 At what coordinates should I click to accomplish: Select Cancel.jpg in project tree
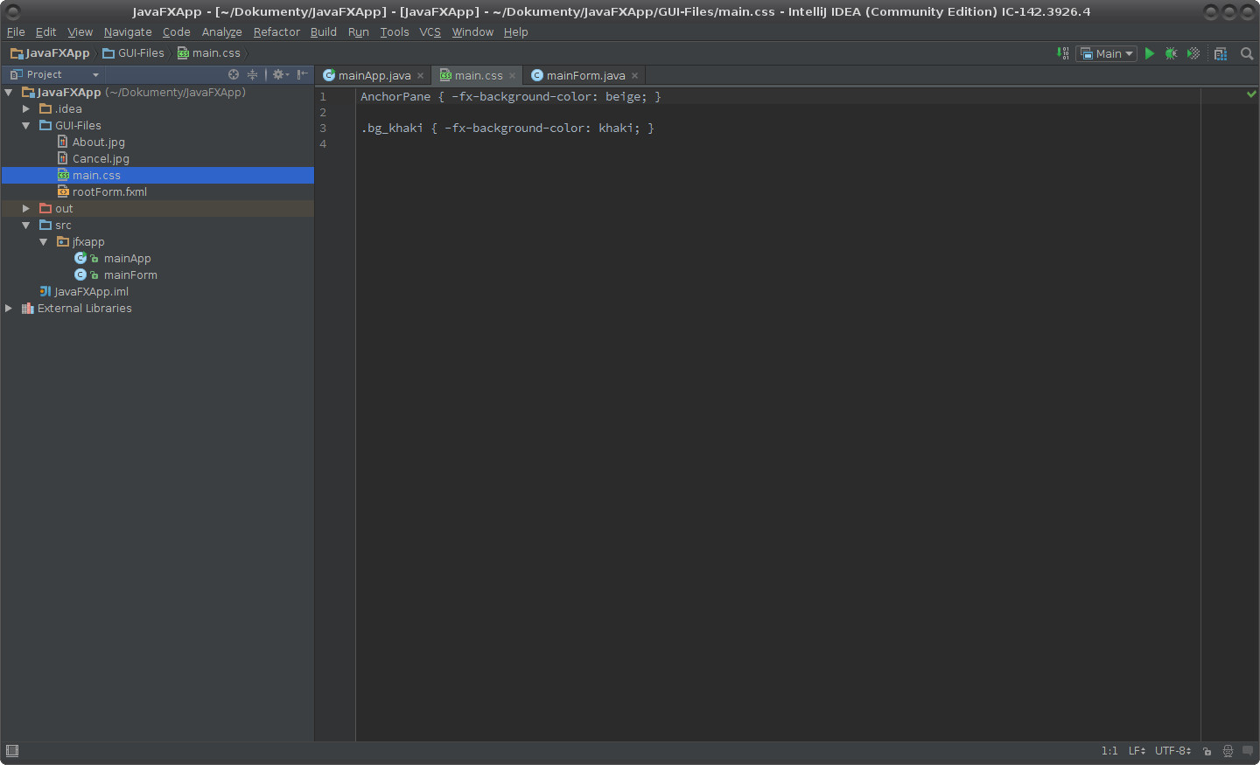[101, 158]
